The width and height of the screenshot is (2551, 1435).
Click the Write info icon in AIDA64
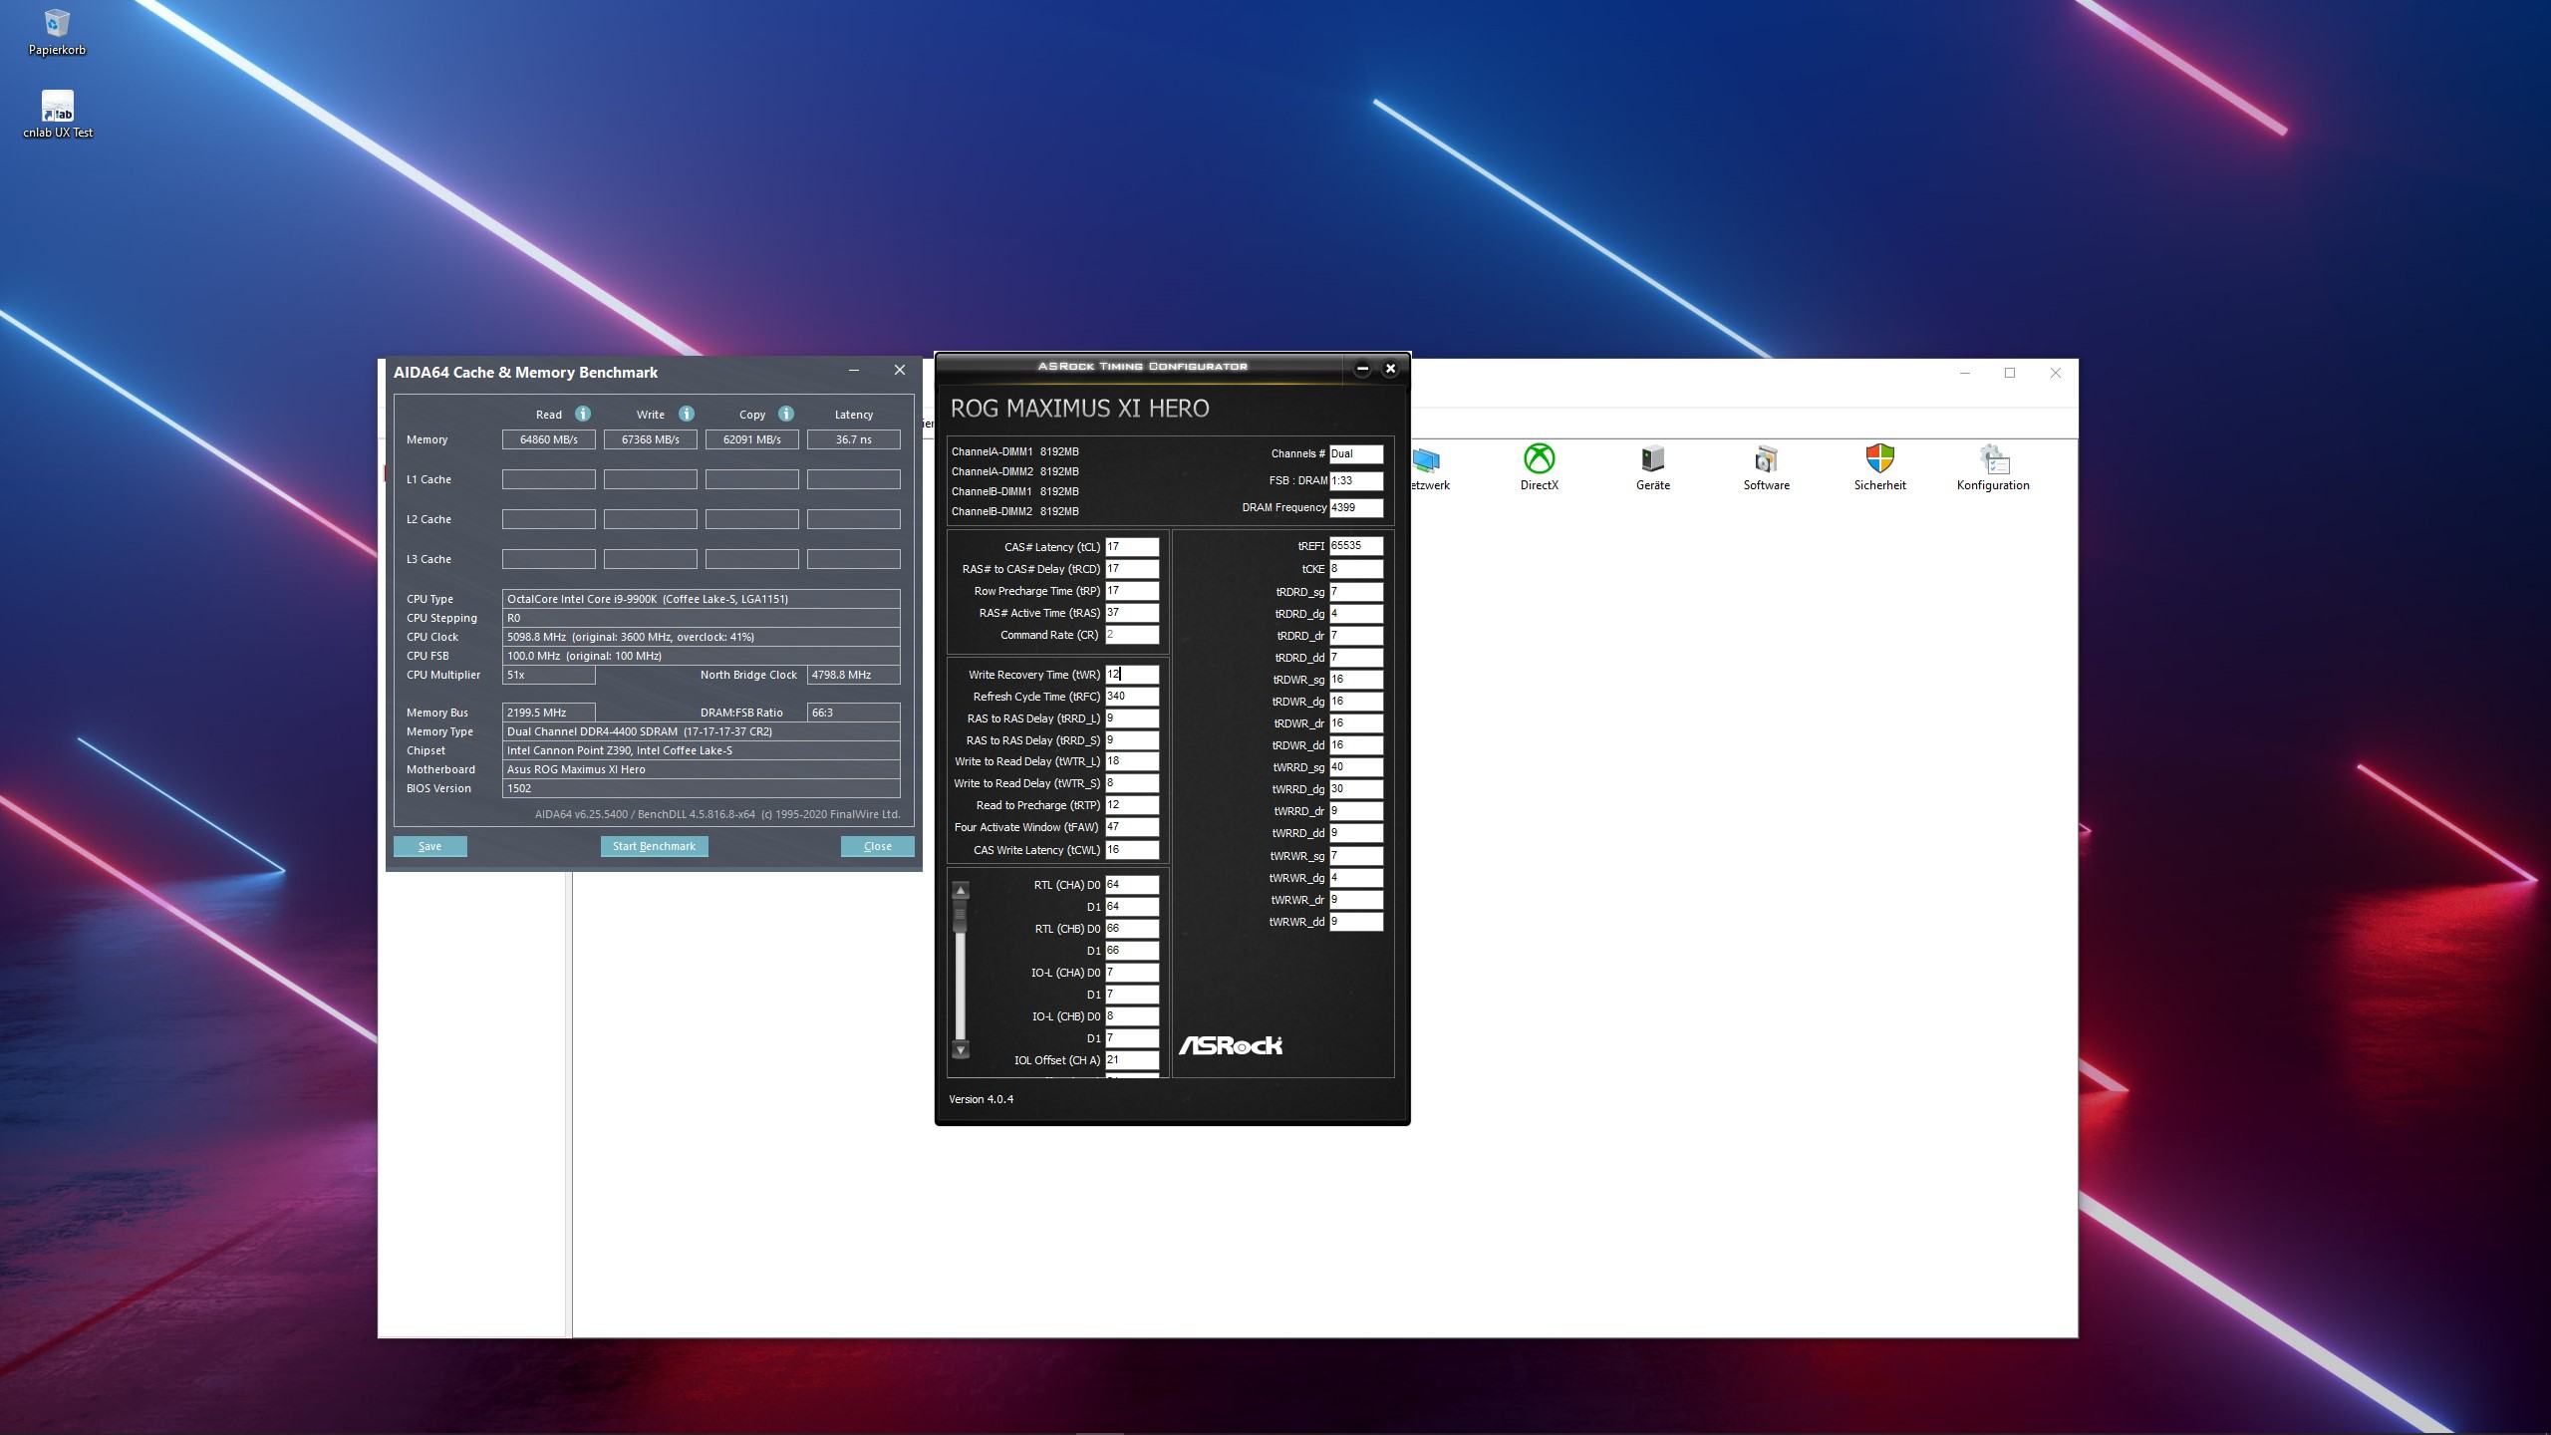[x=687, y=414]
